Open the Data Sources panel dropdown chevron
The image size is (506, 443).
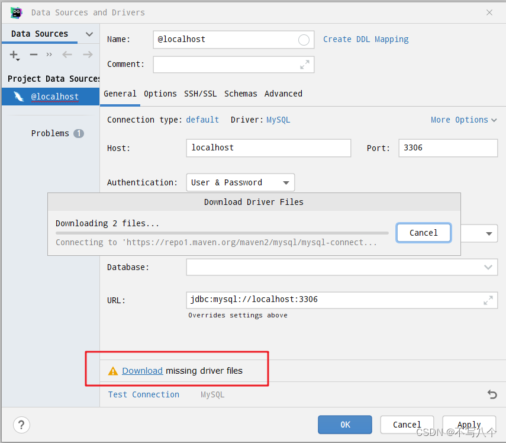pyautogui.click(x=89, y=34)
